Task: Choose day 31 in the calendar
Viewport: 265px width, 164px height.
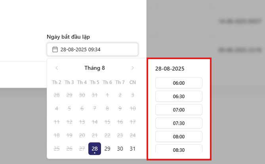Action: pyautogui.click(x=133, y=149)
